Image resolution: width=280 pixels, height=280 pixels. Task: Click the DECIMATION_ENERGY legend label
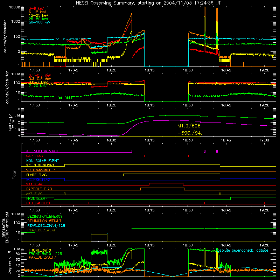point(45,216)
